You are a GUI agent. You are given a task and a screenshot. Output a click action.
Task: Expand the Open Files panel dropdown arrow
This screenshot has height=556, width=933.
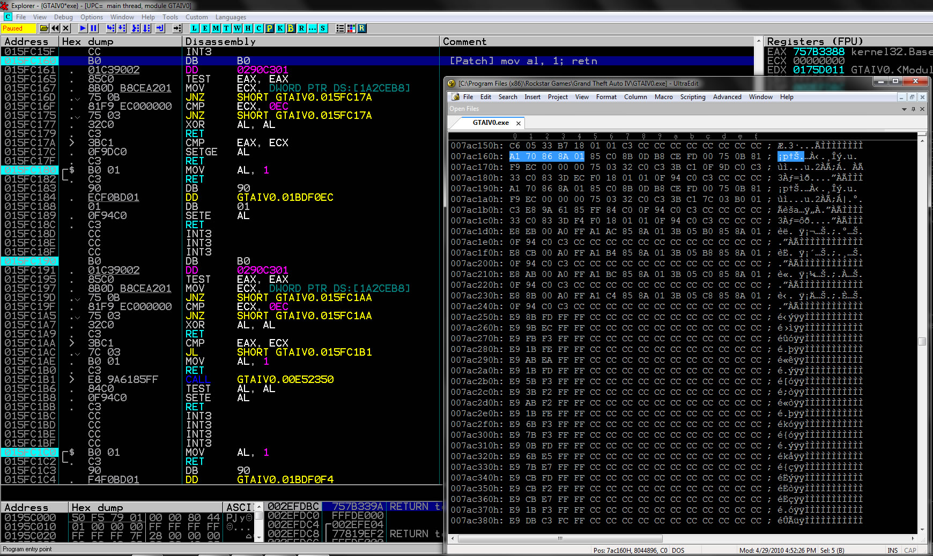[904, 109]
